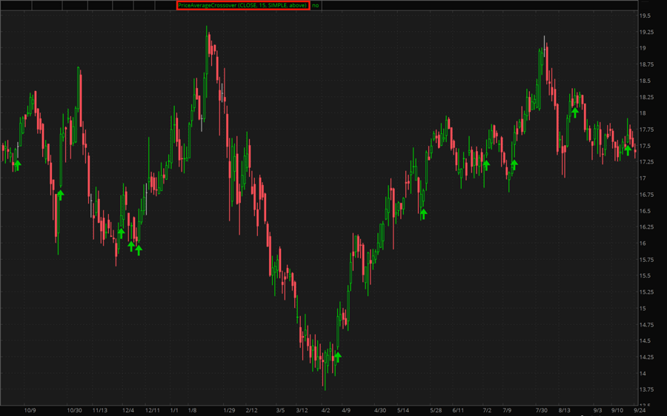This screenshot has height=416, width=667.
Task: Click the crossover arrow near the April low
Action: click(338, 357)
